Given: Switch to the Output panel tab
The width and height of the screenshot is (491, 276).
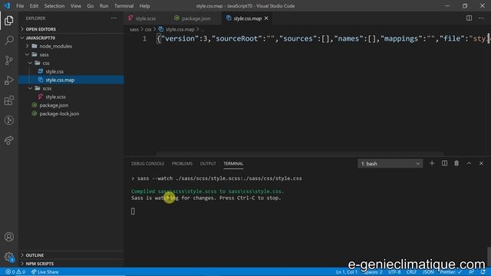Looking at the screenshot, I should (208, 163).
